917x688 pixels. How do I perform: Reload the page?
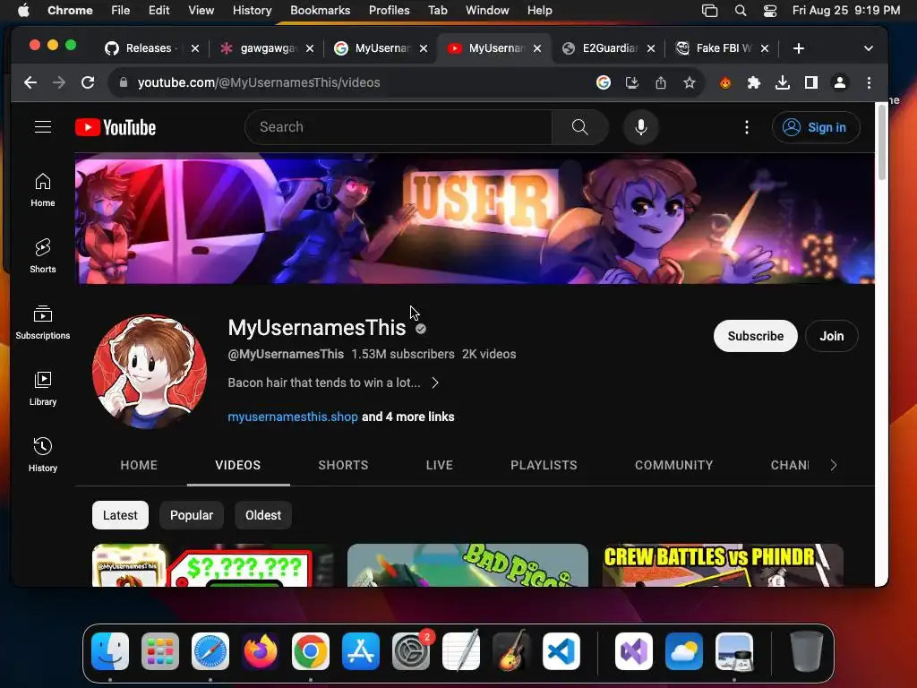pyautogui.click(x=88, y=82)
